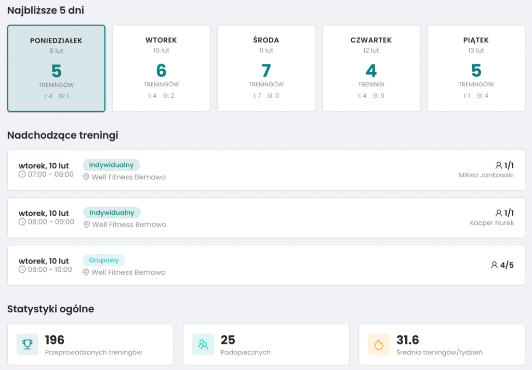Screen dimensions: 532x370
Task: Click the location pin in the Grupowy training row
Action: point(86,272)
